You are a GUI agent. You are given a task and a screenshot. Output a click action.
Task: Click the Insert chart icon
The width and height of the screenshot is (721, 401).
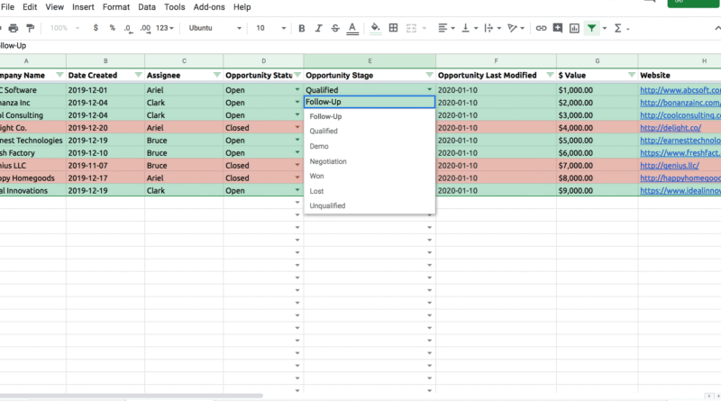pos(574,28)
